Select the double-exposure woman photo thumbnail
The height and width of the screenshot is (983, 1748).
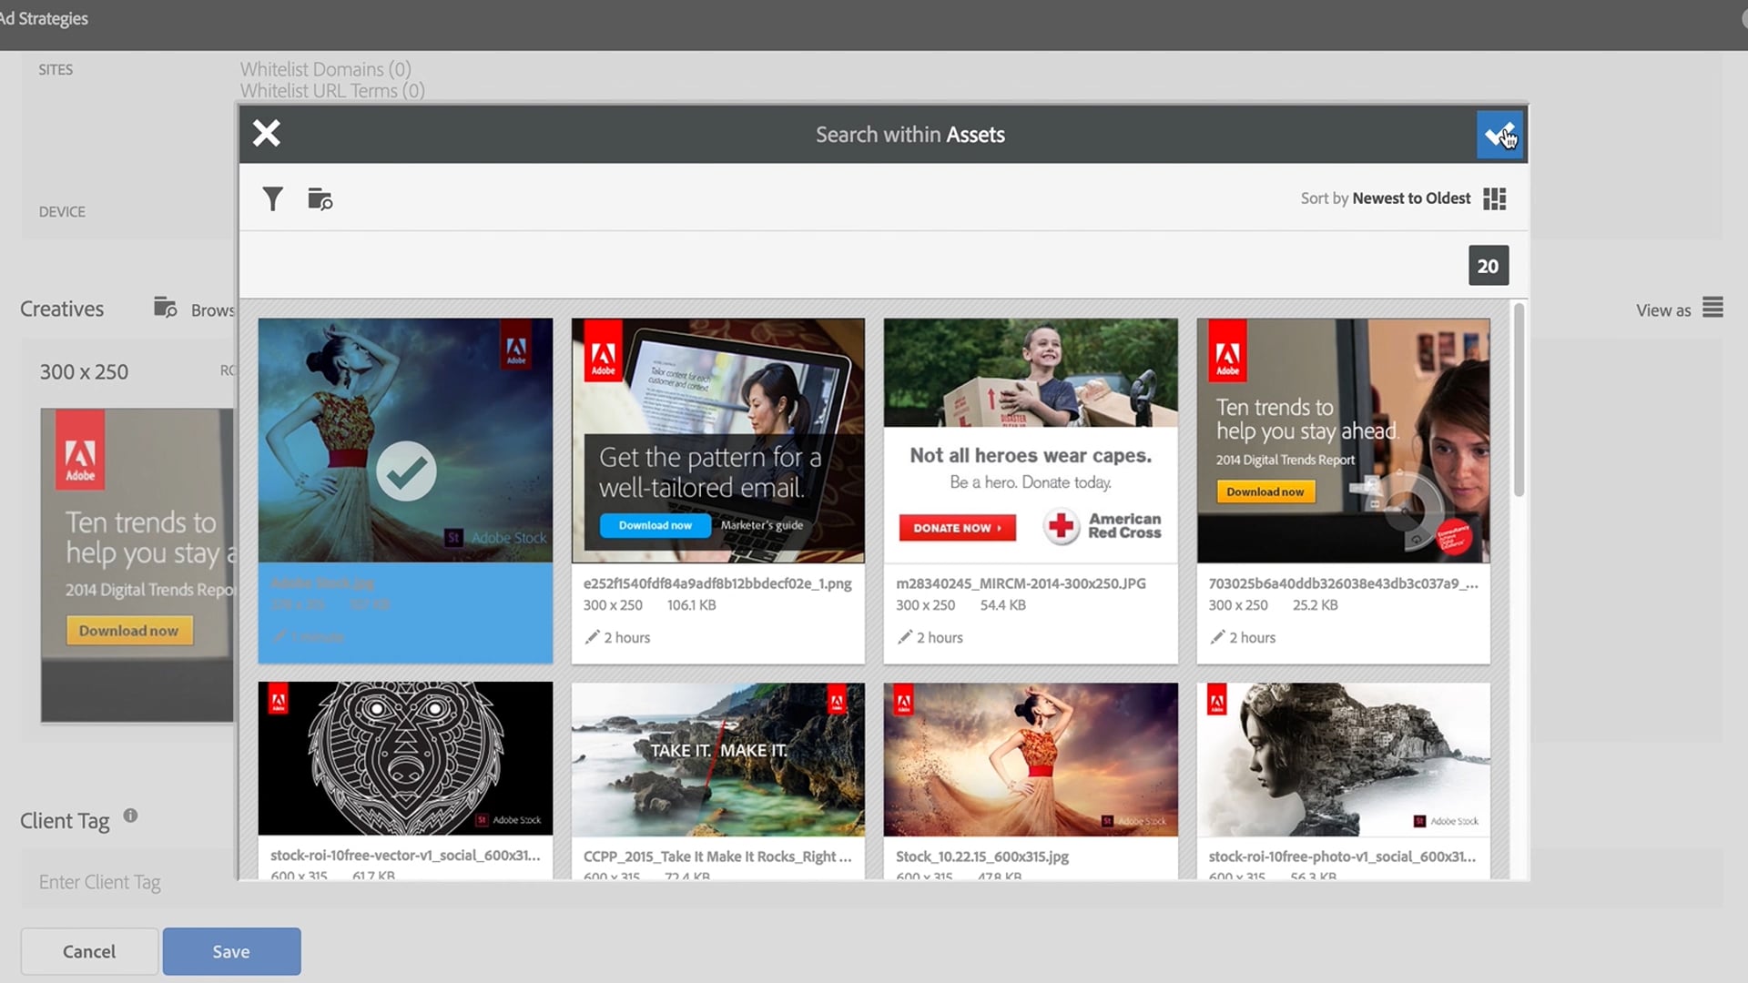pos(1343,759)
